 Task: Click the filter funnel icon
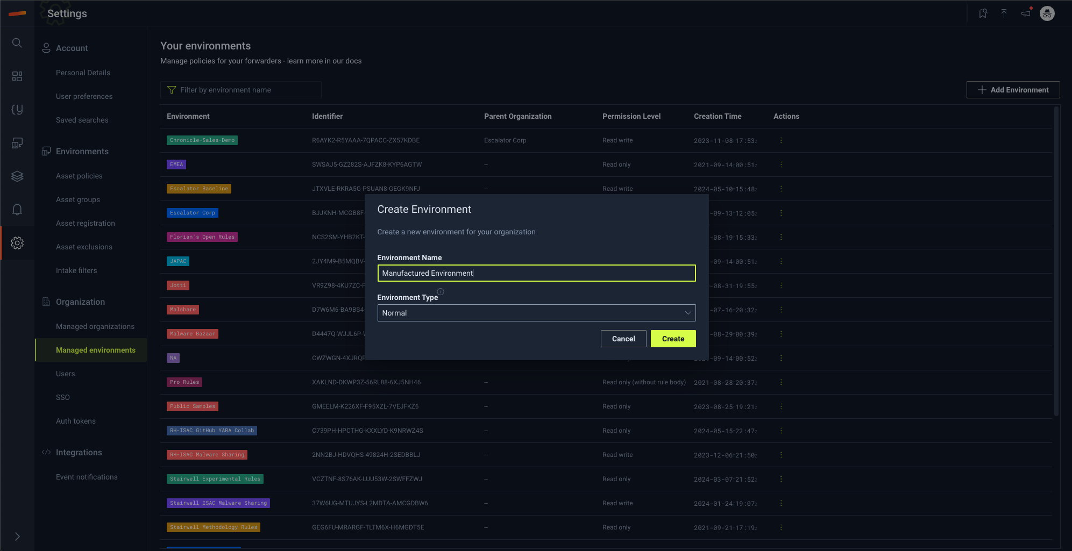pos(172,90)
